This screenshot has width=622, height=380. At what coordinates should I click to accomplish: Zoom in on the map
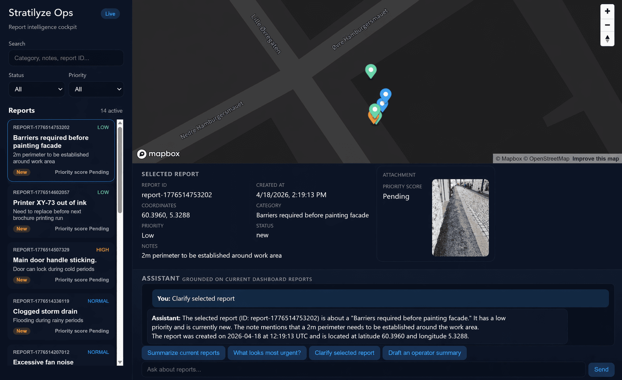[x=607, y=11]
